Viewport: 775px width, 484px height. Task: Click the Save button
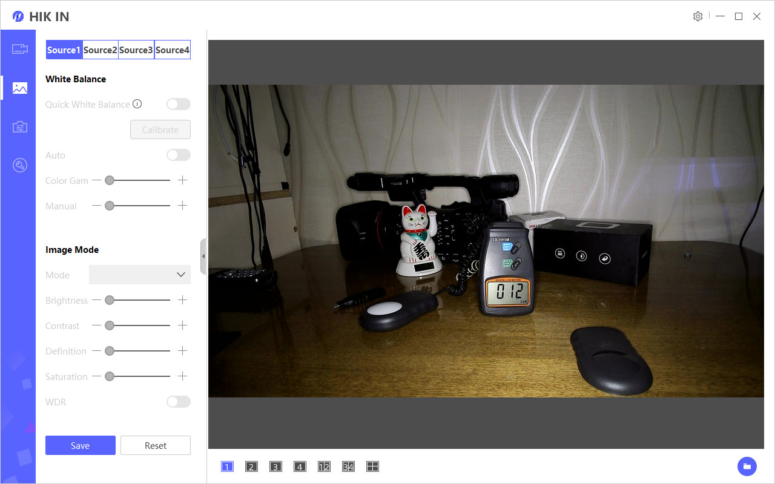pyautogui.click(x=80, y=445)
